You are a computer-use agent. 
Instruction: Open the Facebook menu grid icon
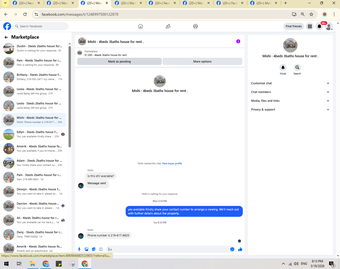[x=310, y=26]
